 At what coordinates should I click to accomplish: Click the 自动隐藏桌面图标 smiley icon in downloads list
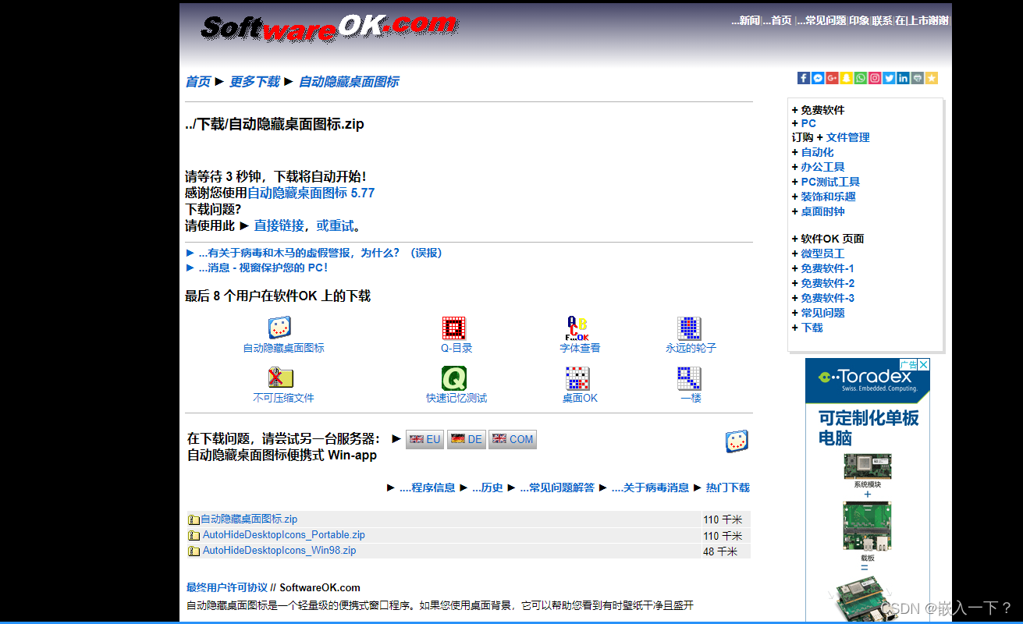pos(279,328)
